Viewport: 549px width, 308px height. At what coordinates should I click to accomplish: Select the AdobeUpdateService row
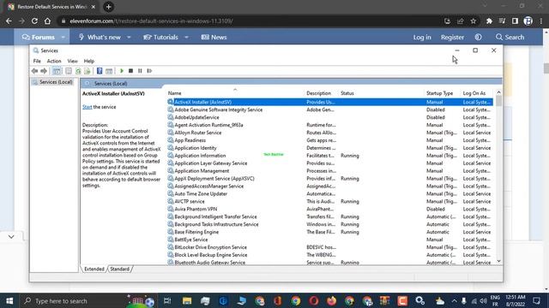coord(329,117)
